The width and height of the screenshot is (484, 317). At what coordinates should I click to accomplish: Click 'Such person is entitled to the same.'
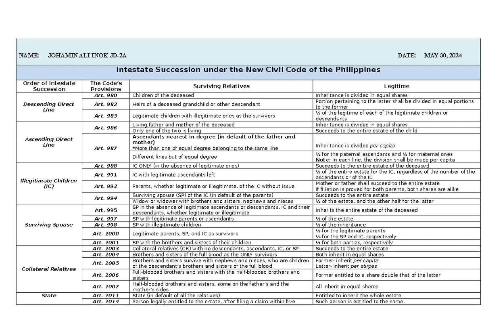point(360,302)
